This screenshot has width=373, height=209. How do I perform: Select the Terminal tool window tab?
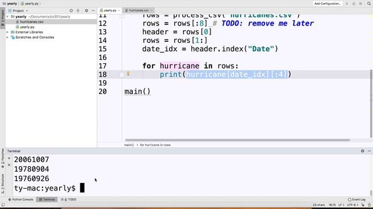(47, 200)
